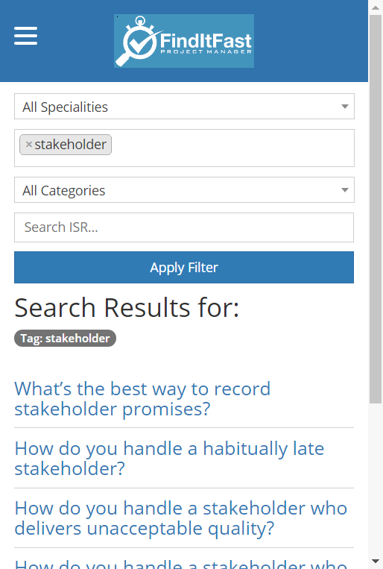Click the vertical scrollbar thumb
Viewport: 383px width, 569px height.
pos(376,209)
